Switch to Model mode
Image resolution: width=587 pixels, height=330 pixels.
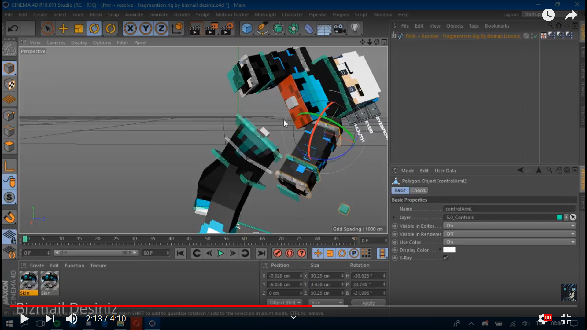[9, 68]
